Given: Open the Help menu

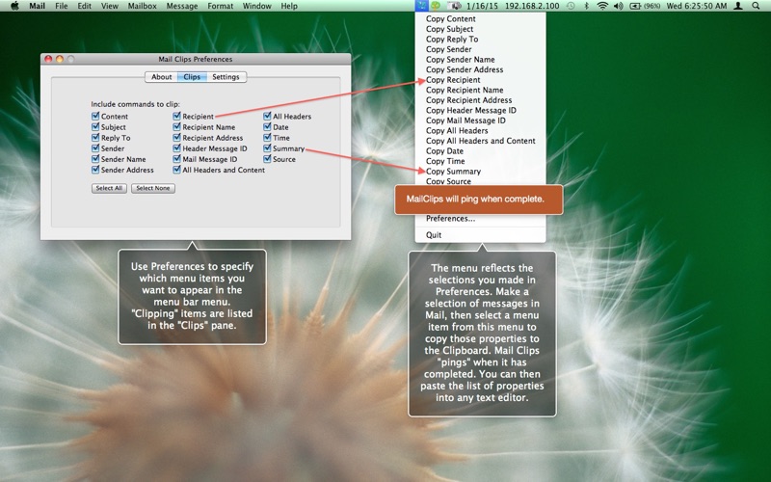Looking at the screenshot, I should click(289, 6).
